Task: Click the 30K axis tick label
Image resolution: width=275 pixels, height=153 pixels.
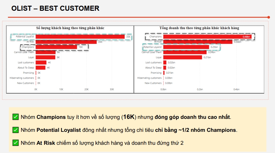Action: tap(112, 89)
